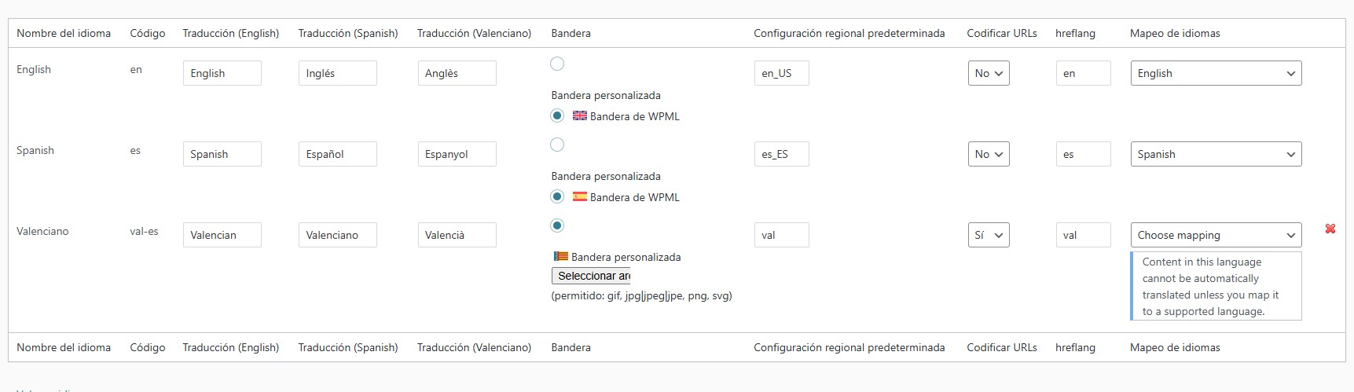Select WPML flag radio for Spanish
The image size is (1354, 392).
(x=557, y=196)
